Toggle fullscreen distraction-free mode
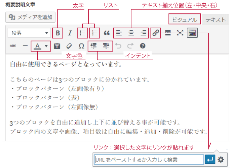 (180, 33)
